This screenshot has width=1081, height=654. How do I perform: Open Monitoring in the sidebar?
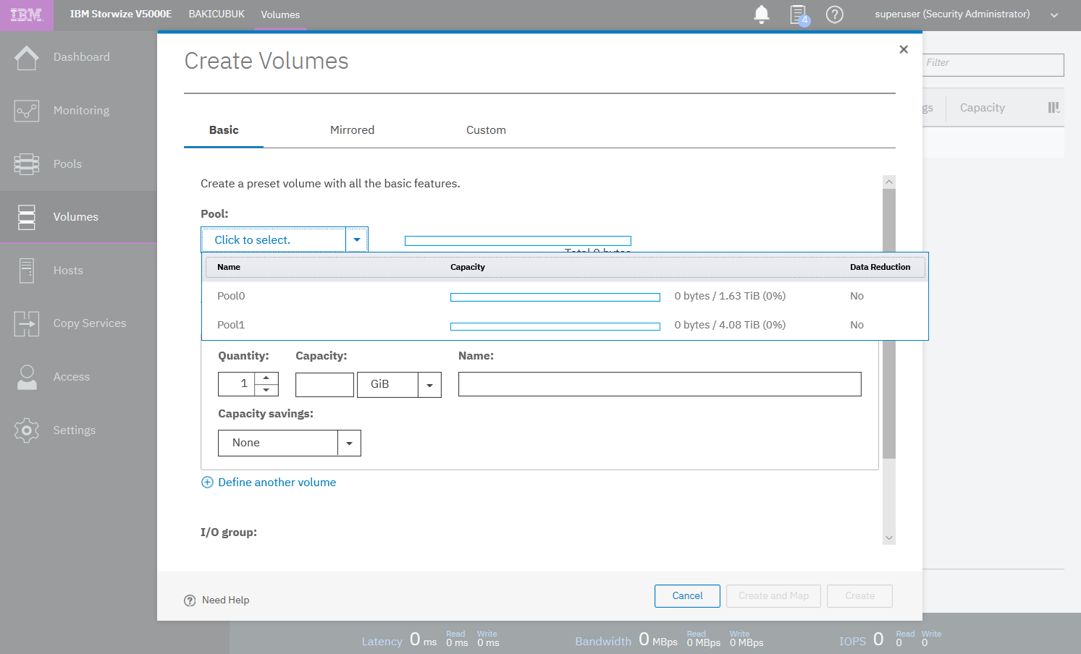78,111
